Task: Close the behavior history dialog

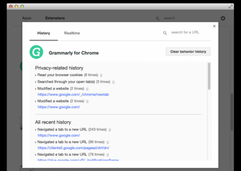Action: click(x=214, y=26)
